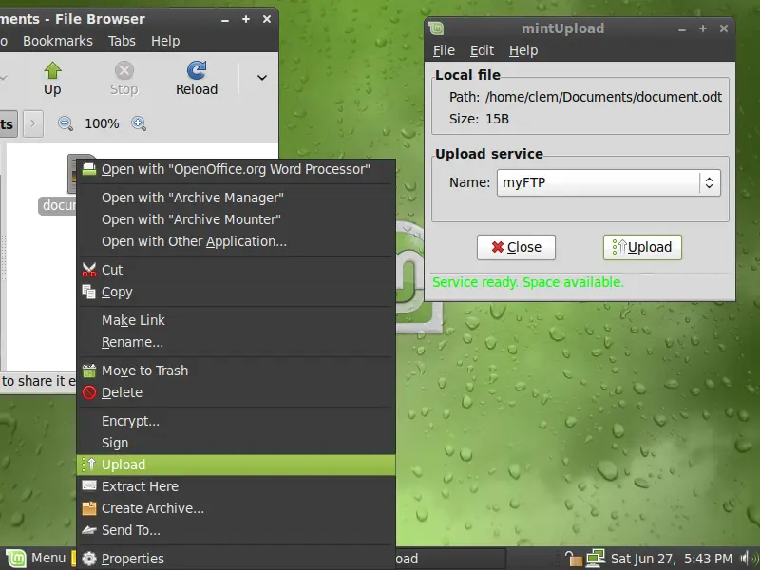Click the highlighted Upload arrow icon
Viewport: 760px width, 570px height.
tap(89, 465)
